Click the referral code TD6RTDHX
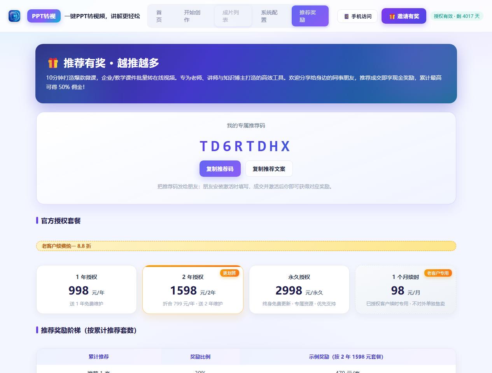The height and width of the screenshot is (373, 492). pos(246,146)
